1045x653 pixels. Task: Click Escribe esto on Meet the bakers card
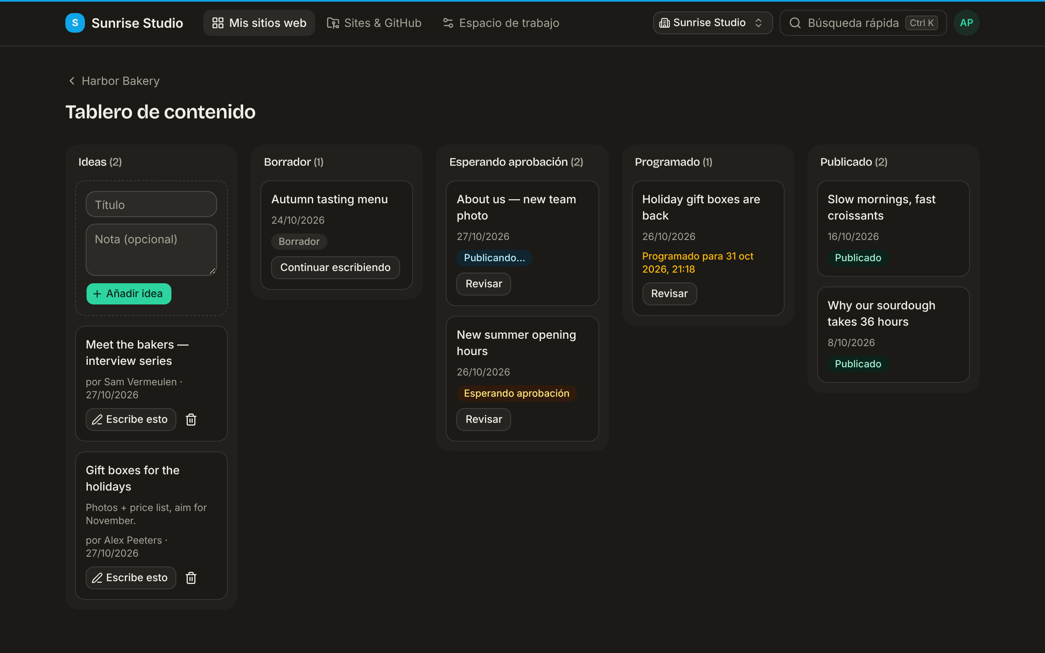click(x=131, y=420)
